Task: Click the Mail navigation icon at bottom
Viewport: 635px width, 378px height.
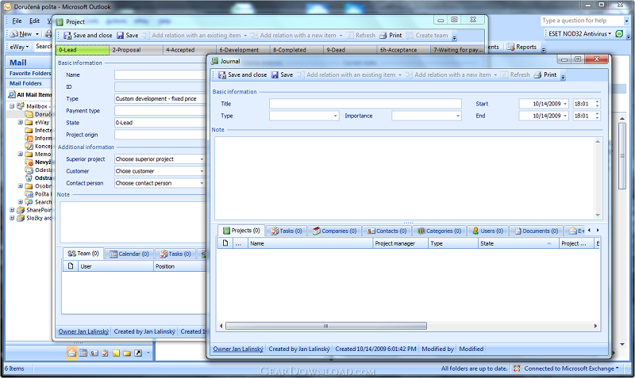Action: (x=72, y=353)
